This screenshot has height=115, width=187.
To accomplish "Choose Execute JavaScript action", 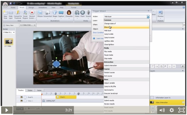I will coord(126,93).
